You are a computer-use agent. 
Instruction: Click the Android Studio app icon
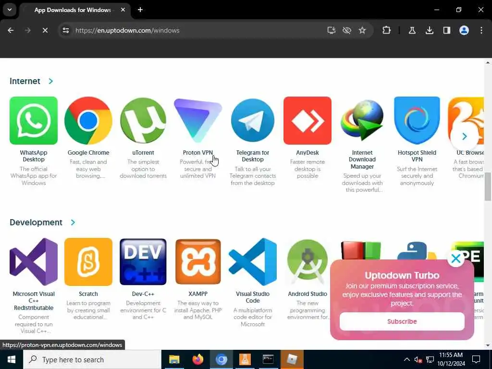307,262
